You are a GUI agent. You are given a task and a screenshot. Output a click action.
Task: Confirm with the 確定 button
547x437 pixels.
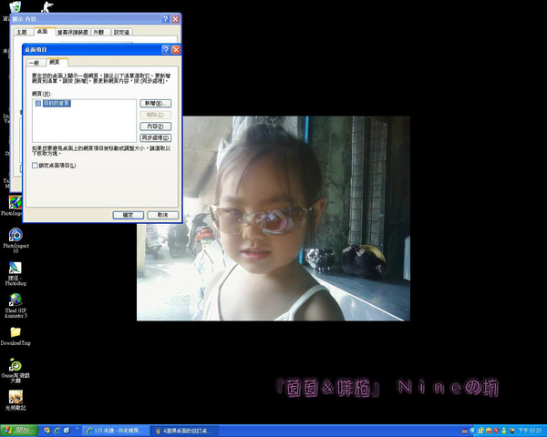128,215
